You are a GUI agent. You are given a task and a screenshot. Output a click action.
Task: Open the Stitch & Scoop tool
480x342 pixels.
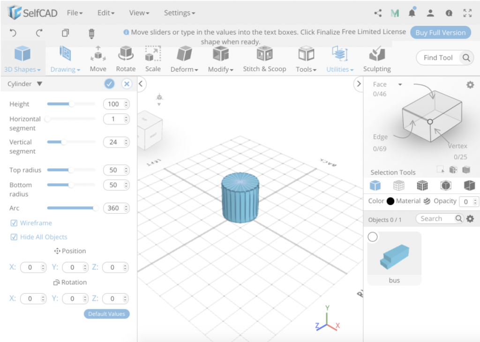click(264, 59)
